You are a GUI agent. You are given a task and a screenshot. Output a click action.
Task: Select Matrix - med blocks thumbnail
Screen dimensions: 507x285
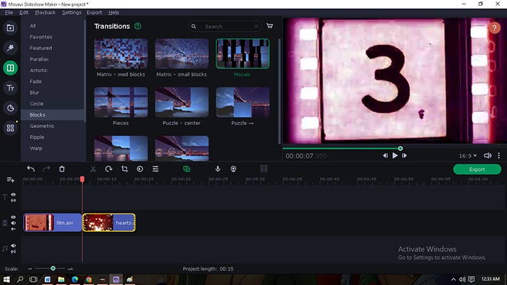pos(121,54)
